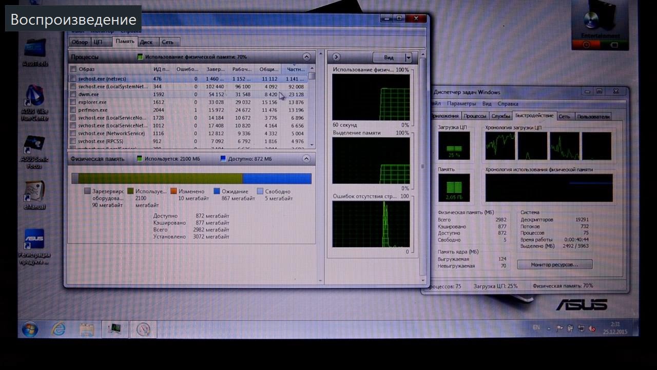657x370 pixels.
Task: Click the green Используется legend swatch
Action: click(130, 191)
